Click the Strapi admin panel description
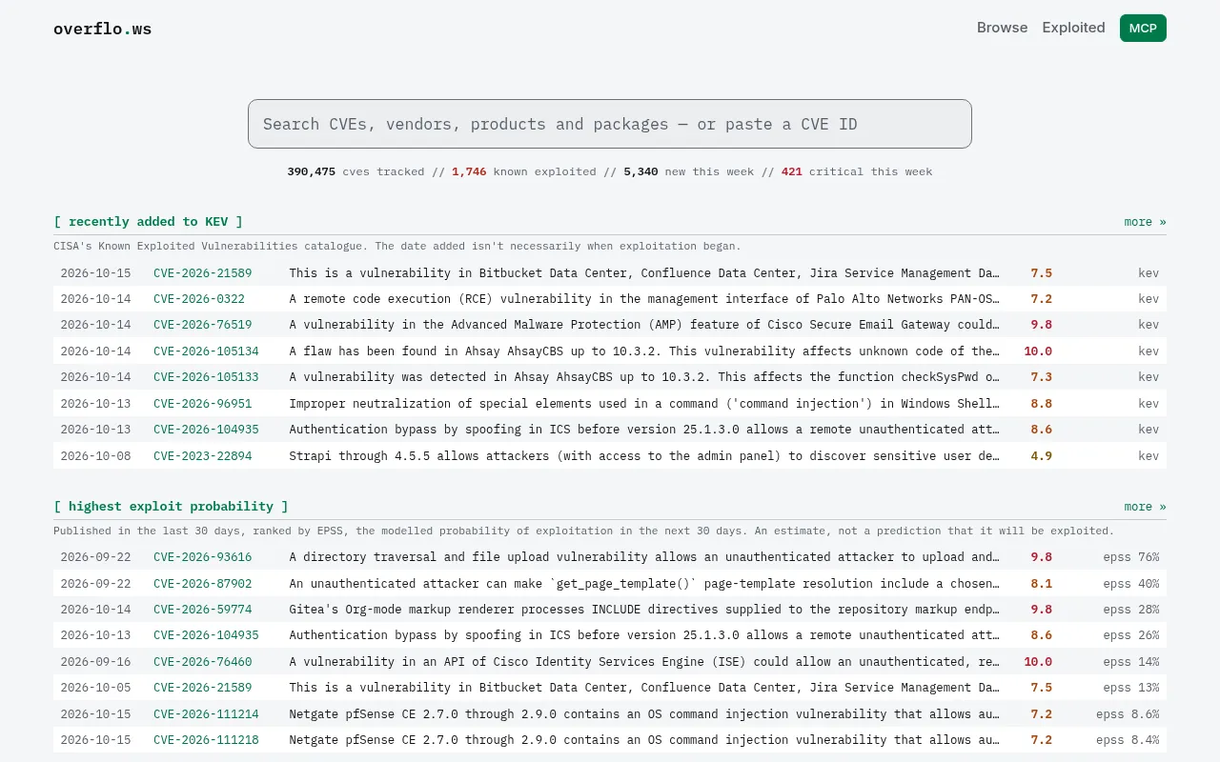Screen dimensions: 1220x762 [x=644, y=456]
